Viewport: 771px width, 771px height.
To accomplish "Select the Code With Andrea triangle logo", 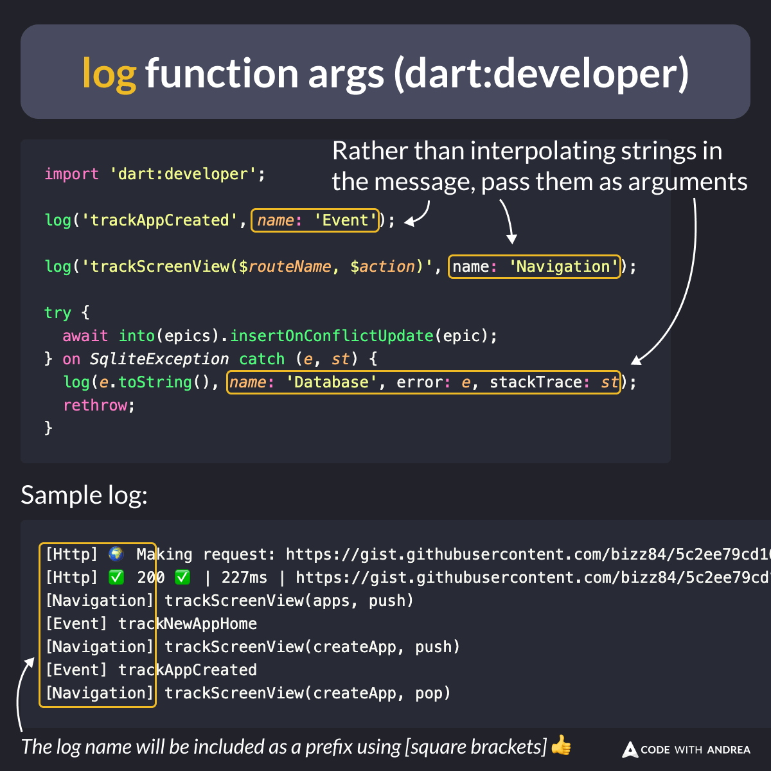I will 629,750.
